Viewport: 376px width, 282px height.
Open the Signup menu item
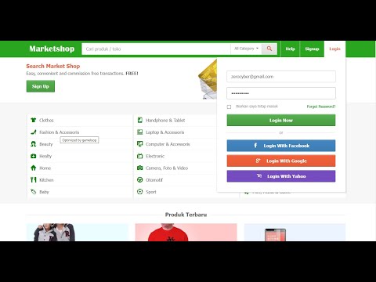coord(312,49)
